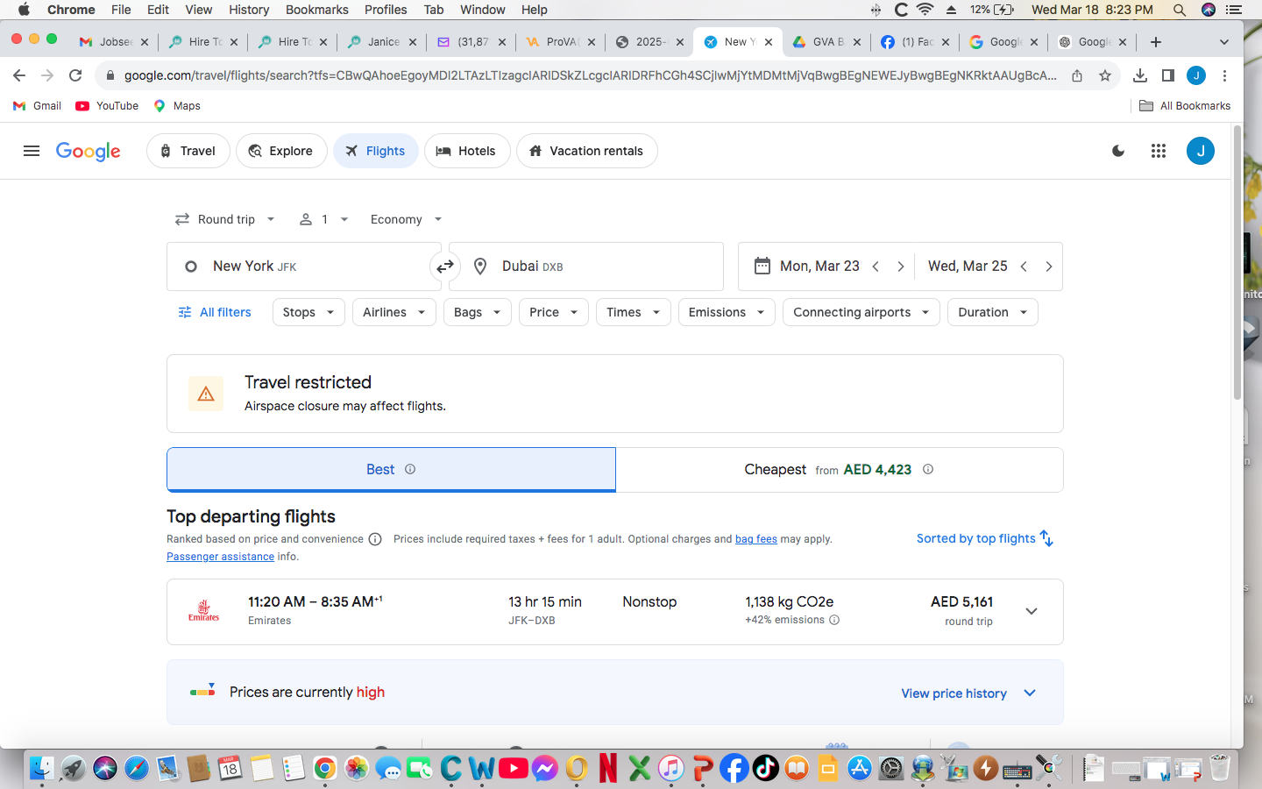Go to the Travel section
The height and width of the screenshot is (789, 1262).
point(188,151)
